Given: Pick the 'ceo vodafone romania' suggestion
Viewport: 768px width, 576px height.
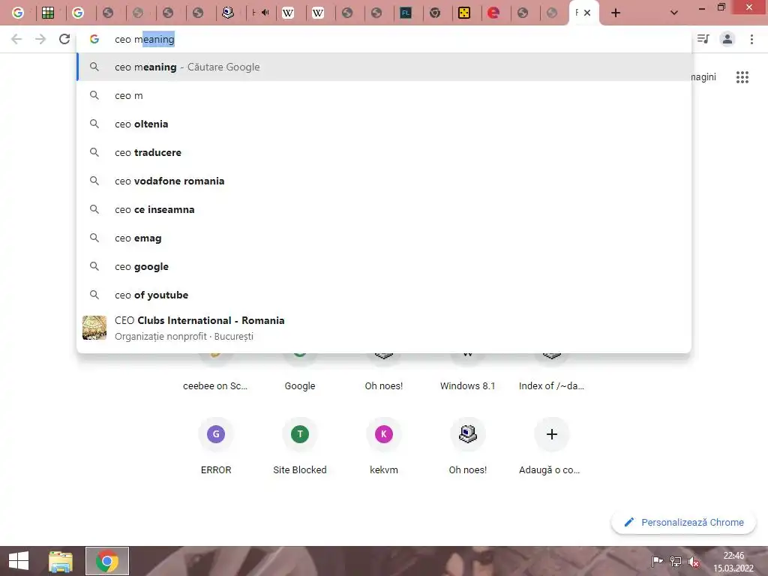Looking at the screenshot, I should [384, 181].
